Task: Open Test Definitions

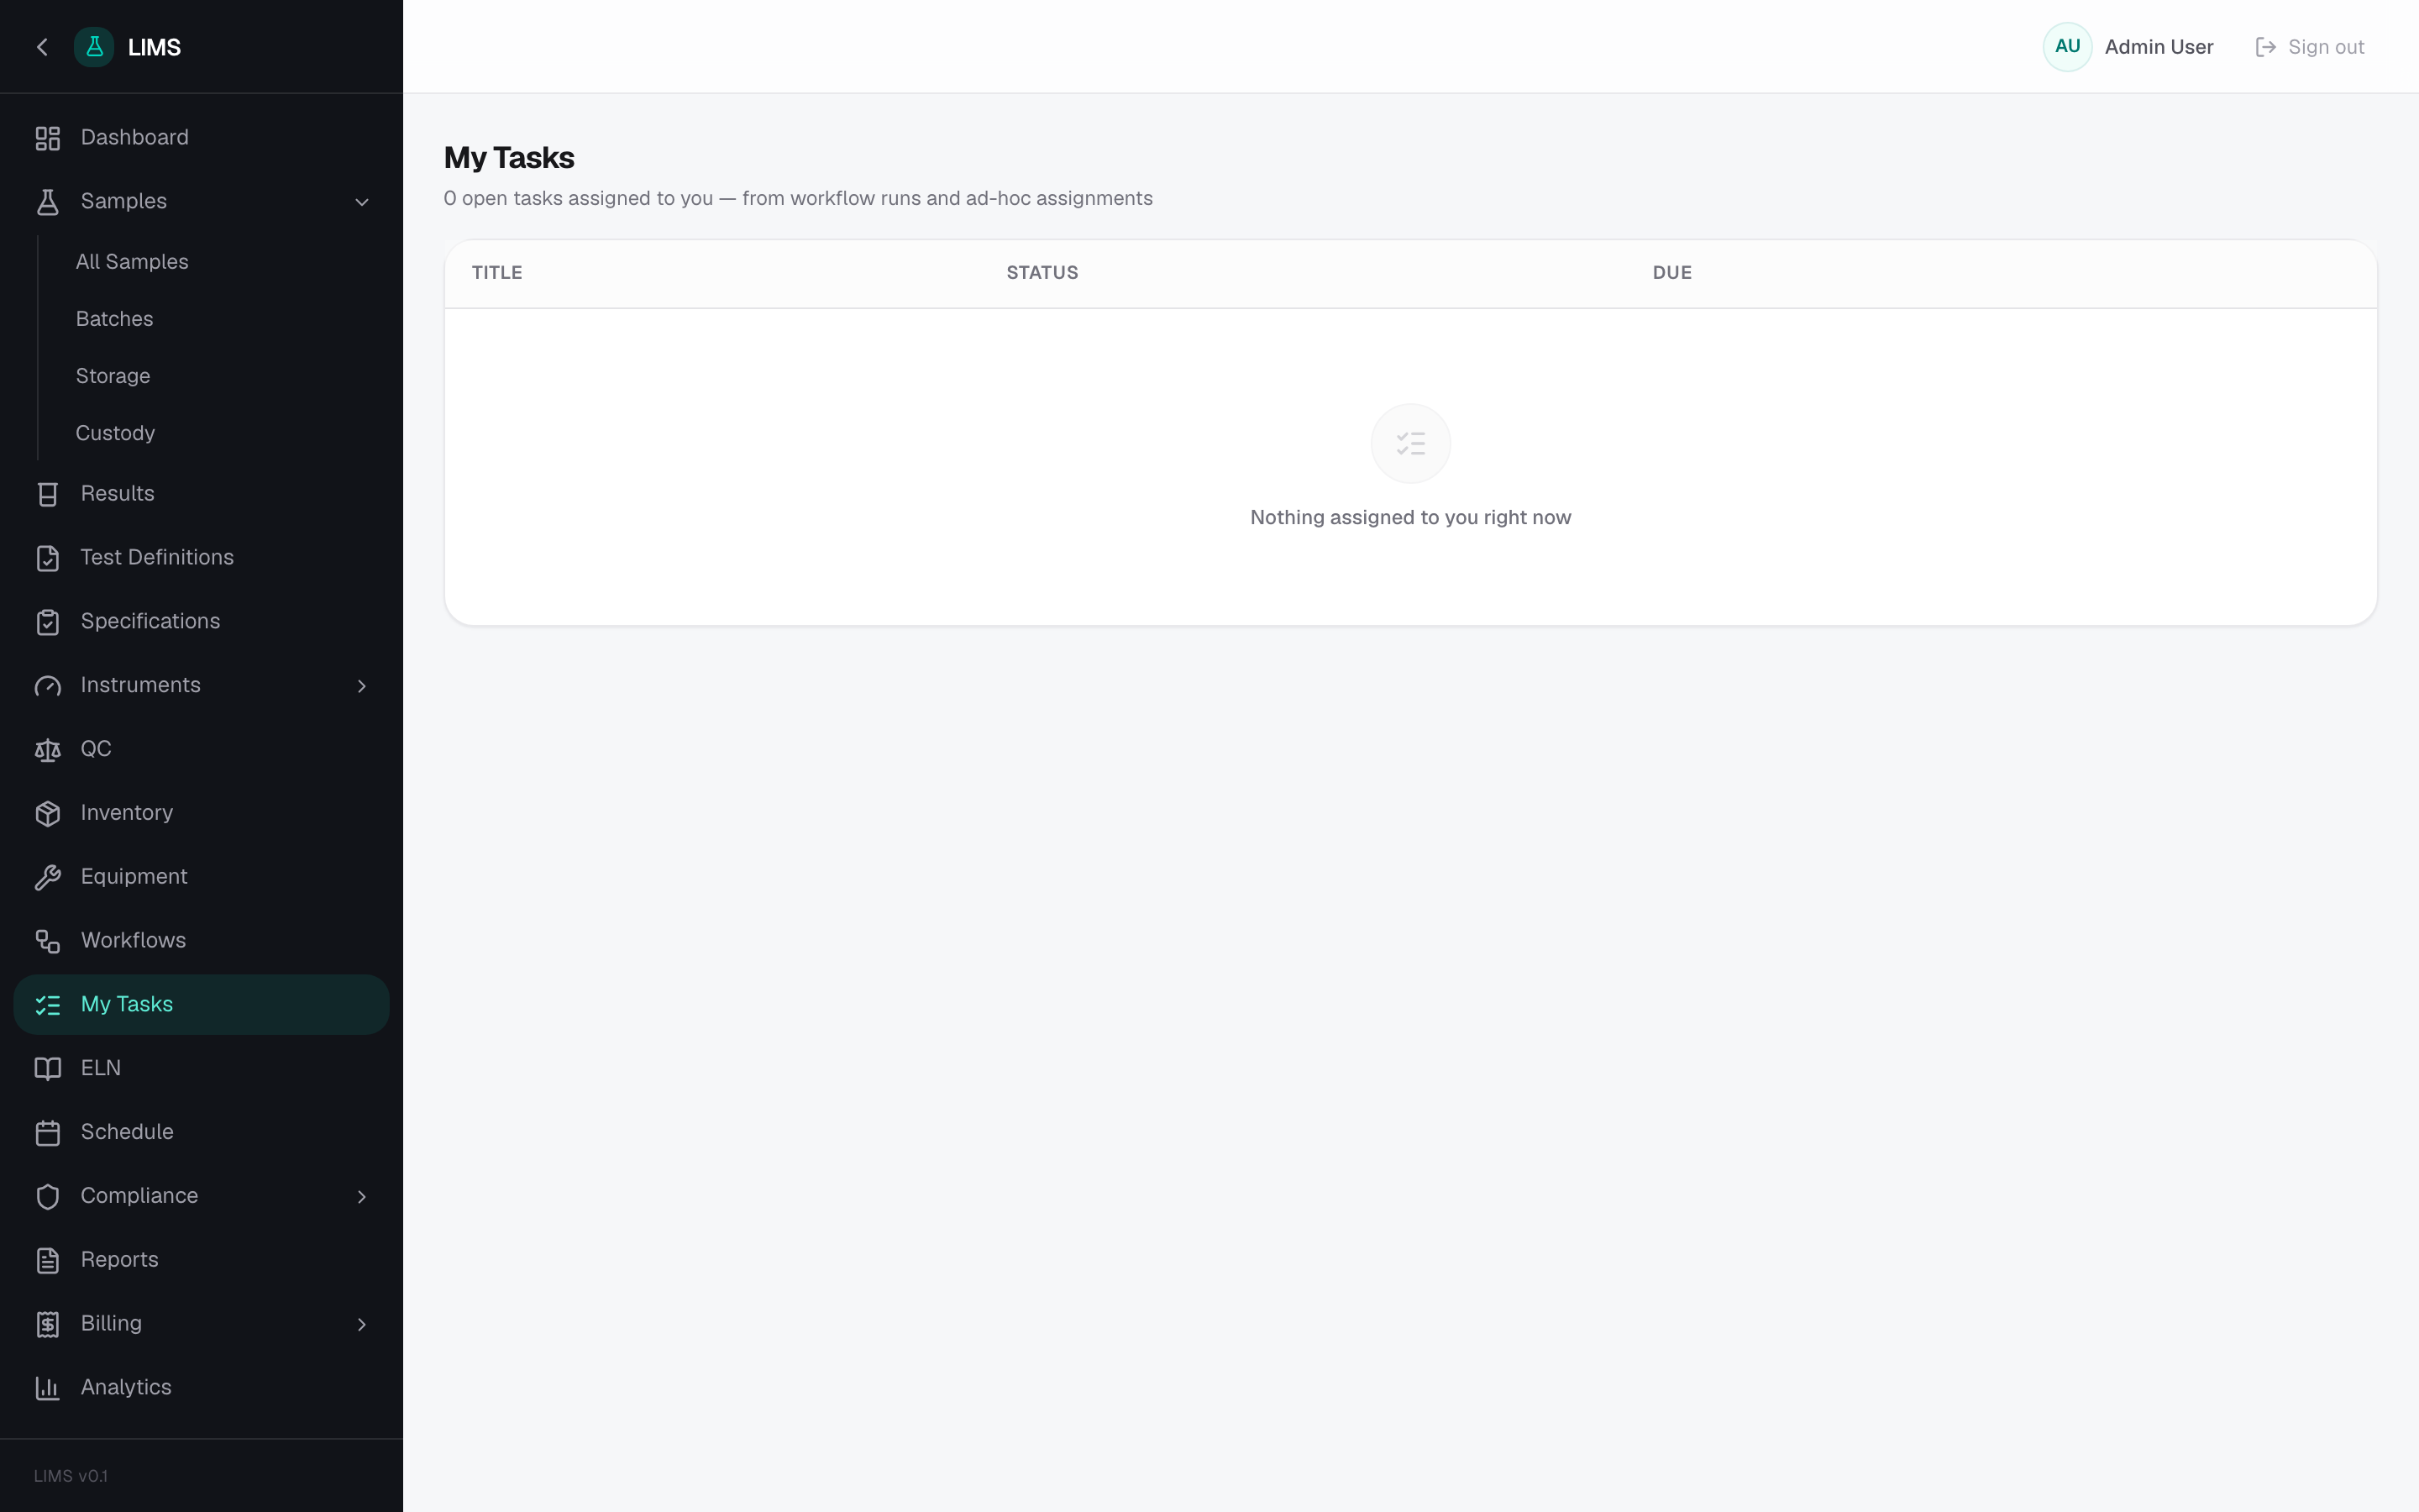Action: [x=201, y=558]
